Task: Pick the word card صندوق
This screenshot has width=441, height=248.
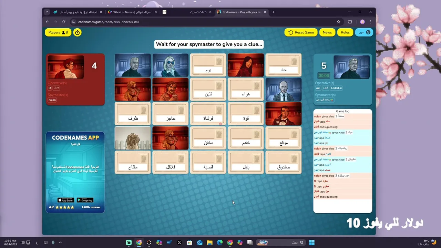Action: click(x=284, y=162)
